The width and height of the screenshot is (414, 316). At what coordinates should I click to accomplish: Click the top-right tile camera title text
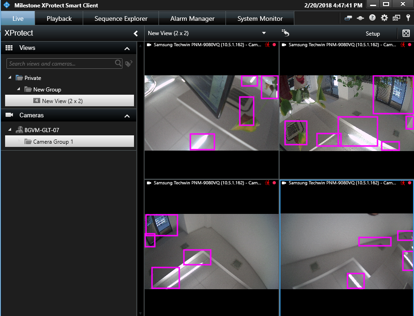(342, 45)
